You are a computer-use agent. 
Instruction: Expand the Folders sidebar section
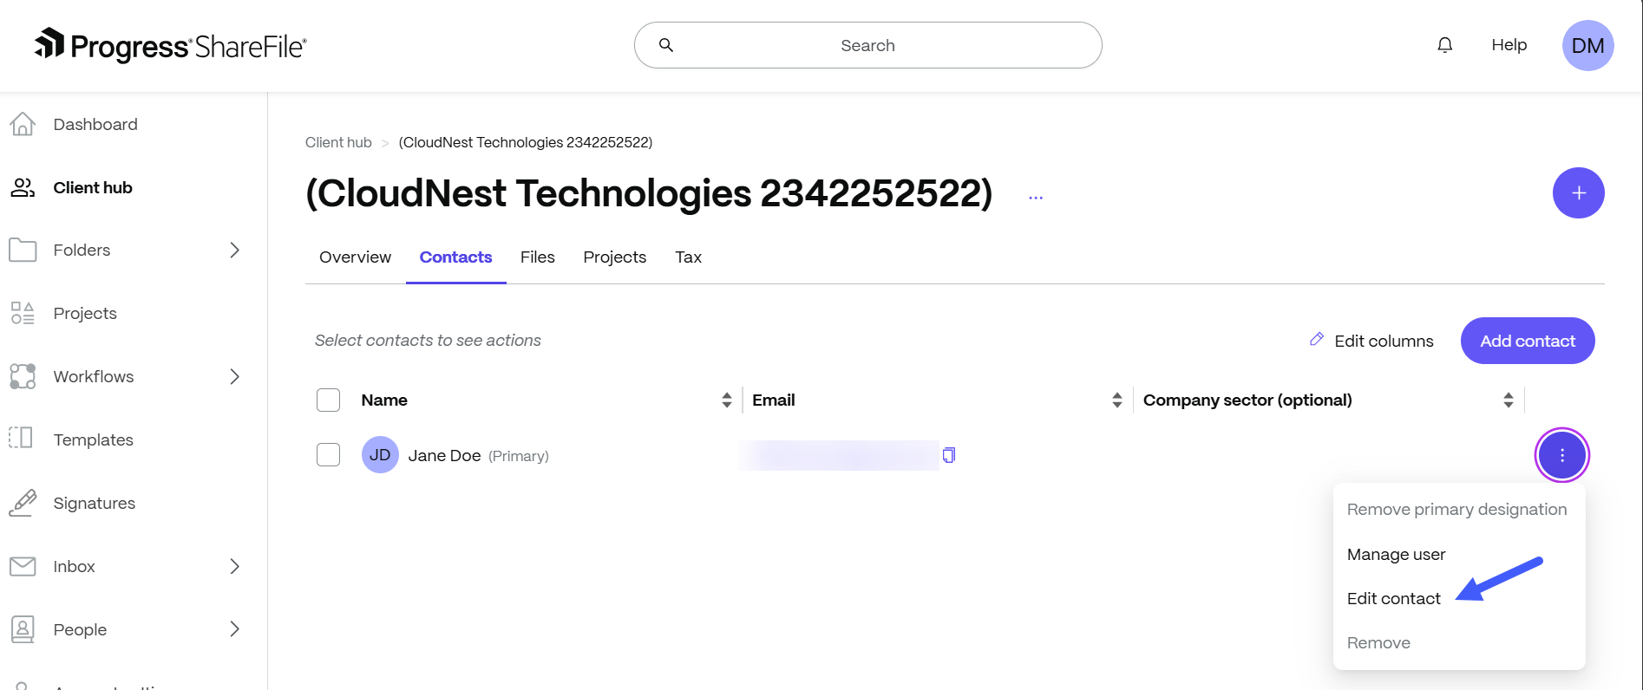(234, 251)
